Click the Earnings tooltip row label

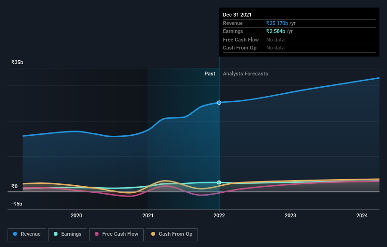coord(233,31)
